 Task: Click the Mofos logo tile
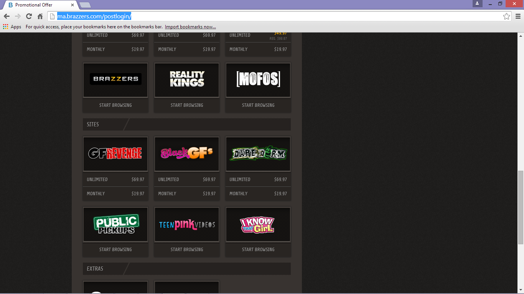[258, 80]
